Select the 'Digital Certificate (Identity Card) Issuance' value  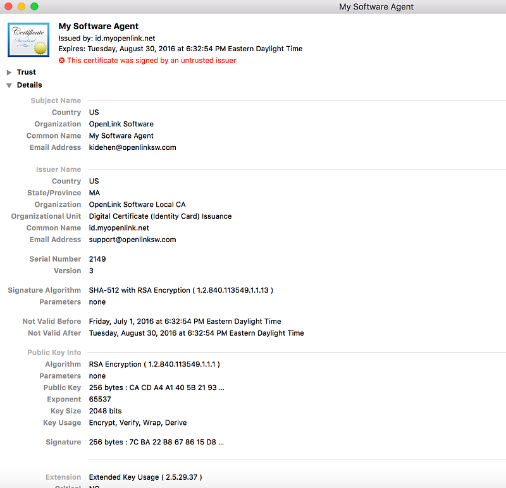click(x=161, y=216)
